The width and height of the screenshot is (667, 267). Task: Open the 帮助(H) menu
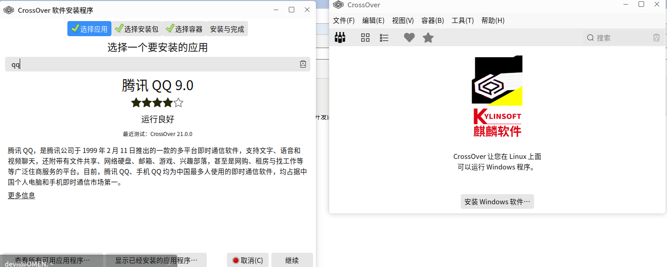pyautogui.click(x=493, y=21)
